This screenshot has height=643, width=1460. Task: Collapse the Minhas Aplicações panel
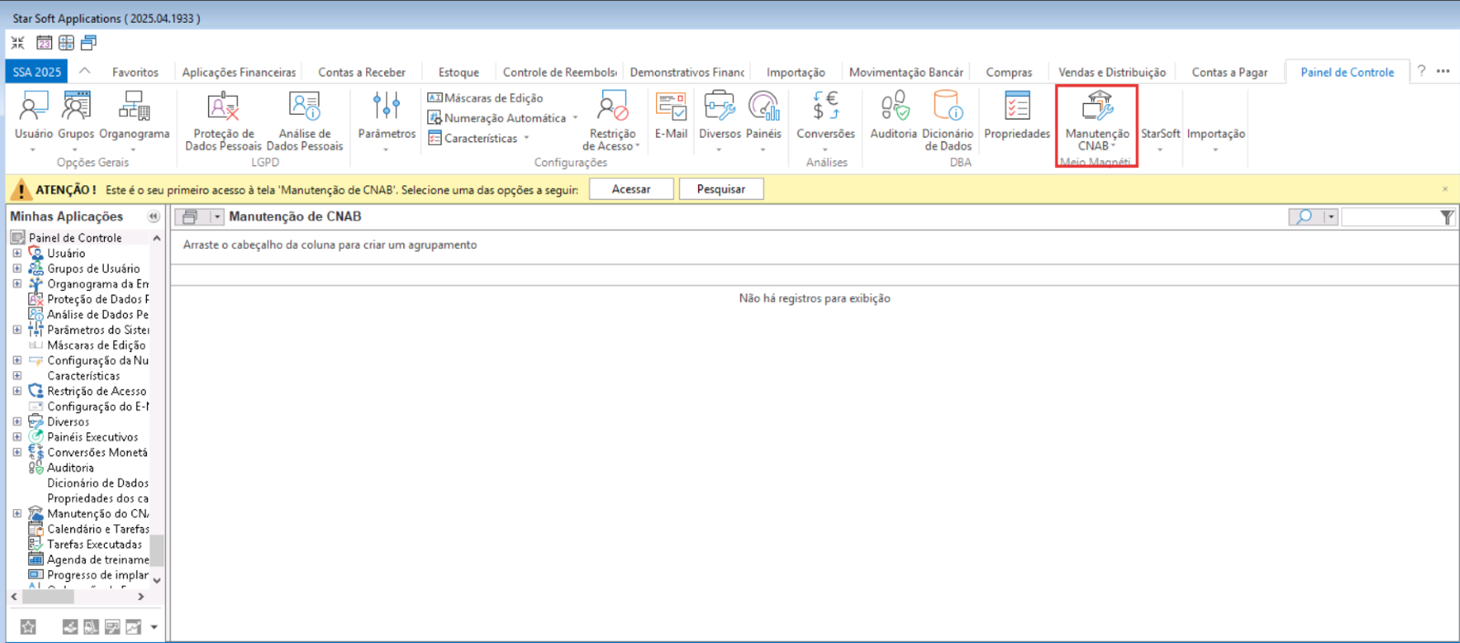pyautogui.click(x=153, y=216)
